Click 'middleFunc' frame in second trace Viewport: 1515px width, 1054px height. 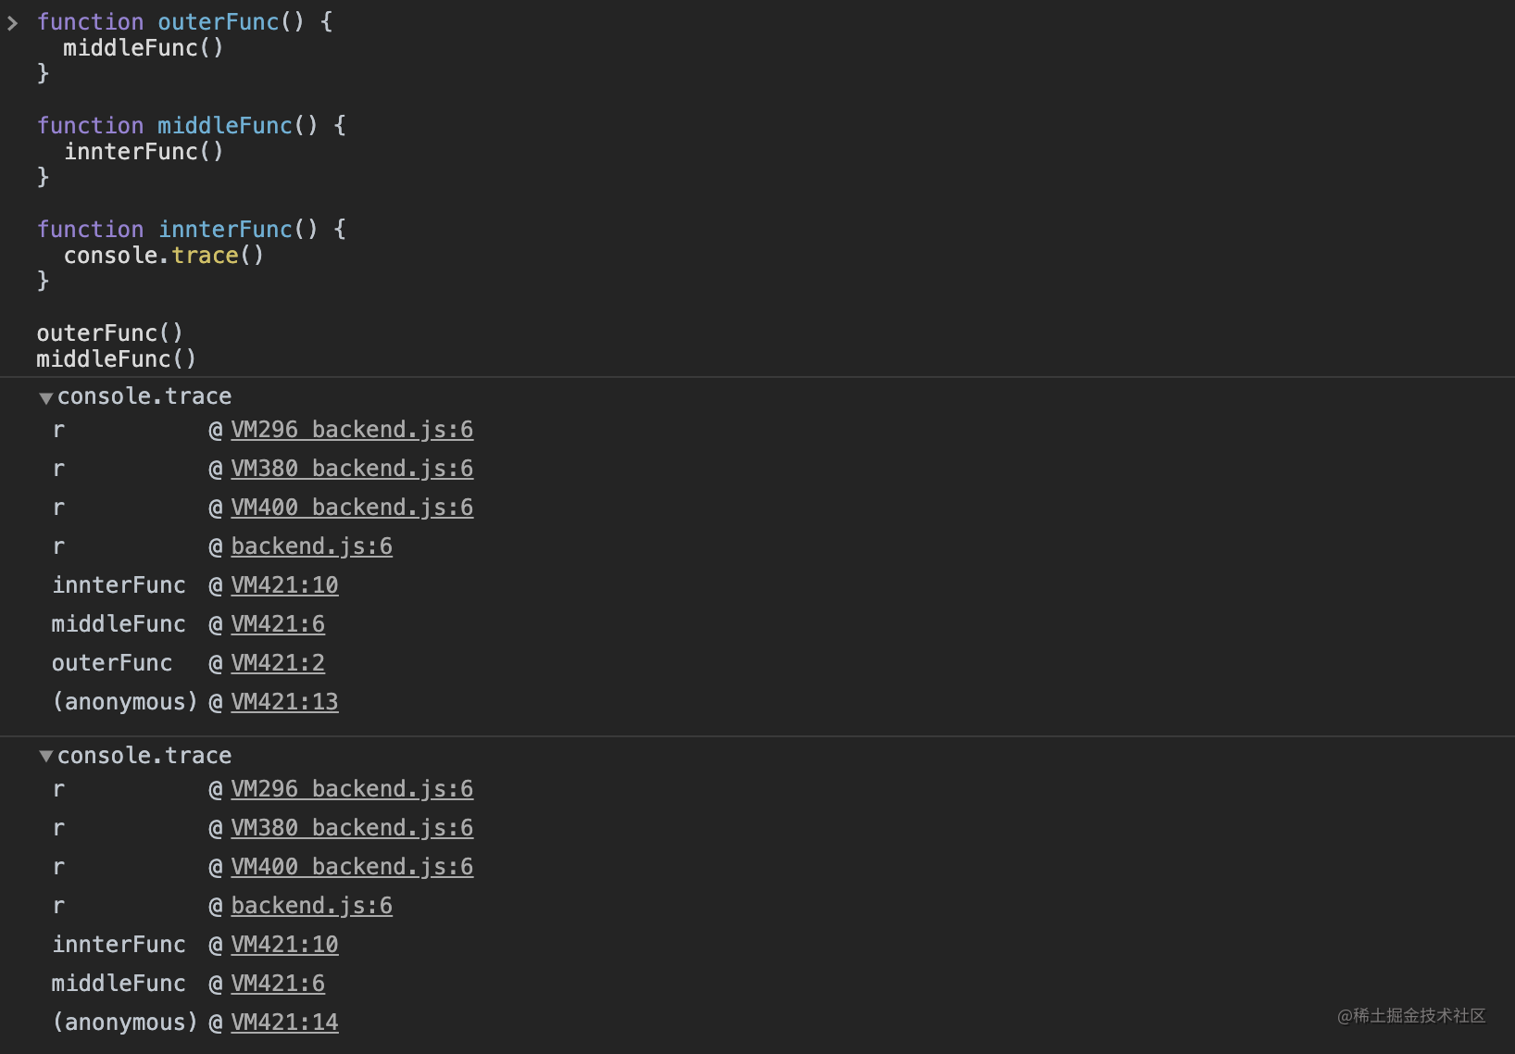119,984
